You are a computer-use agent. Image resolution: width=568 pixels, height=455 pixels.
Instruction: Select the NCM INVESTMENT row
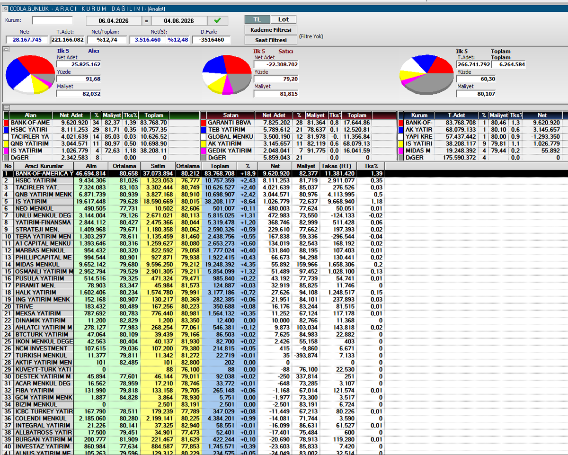[x=194, y=348]
